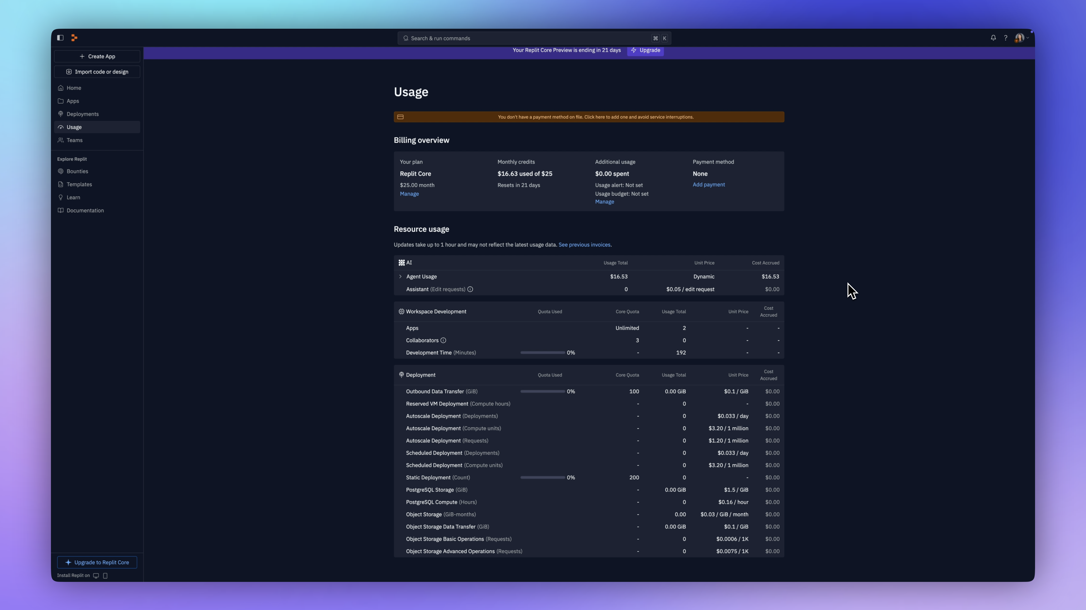Click the 192 development minutes value
The height and width of the screenshot is (610, 1086).
(681, 353)
